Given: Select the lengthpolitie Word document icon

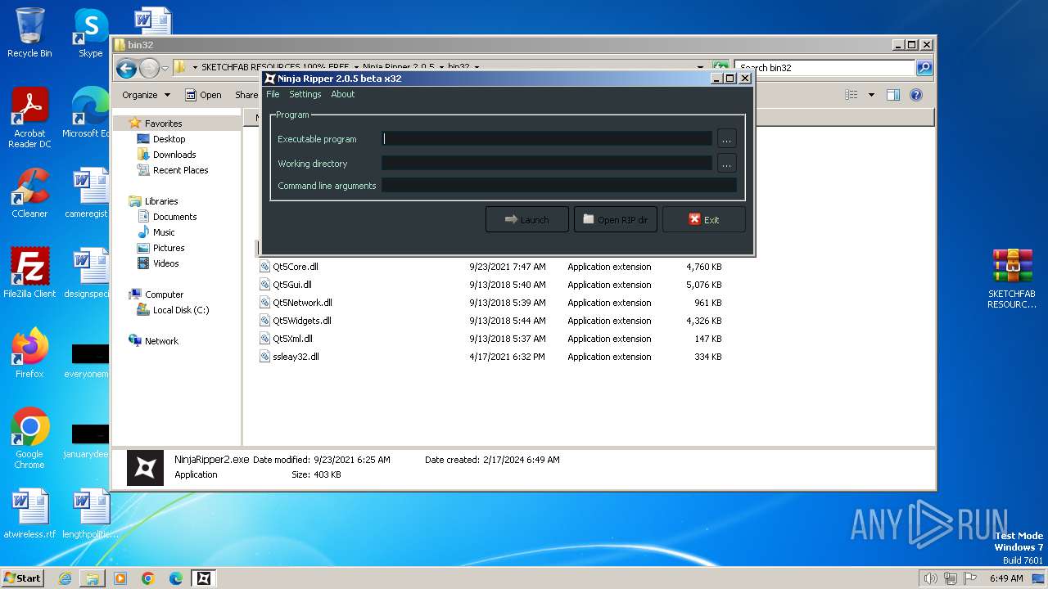Looking at the screenshot, I should [90, 514].
